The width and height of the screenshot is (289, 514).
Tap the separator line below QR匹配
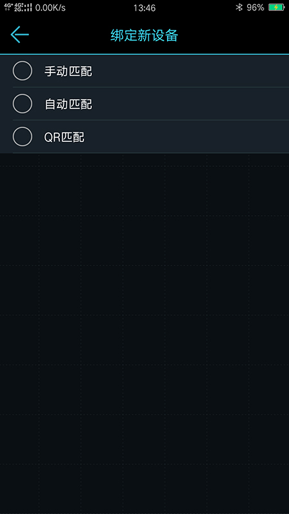[151, 153]
